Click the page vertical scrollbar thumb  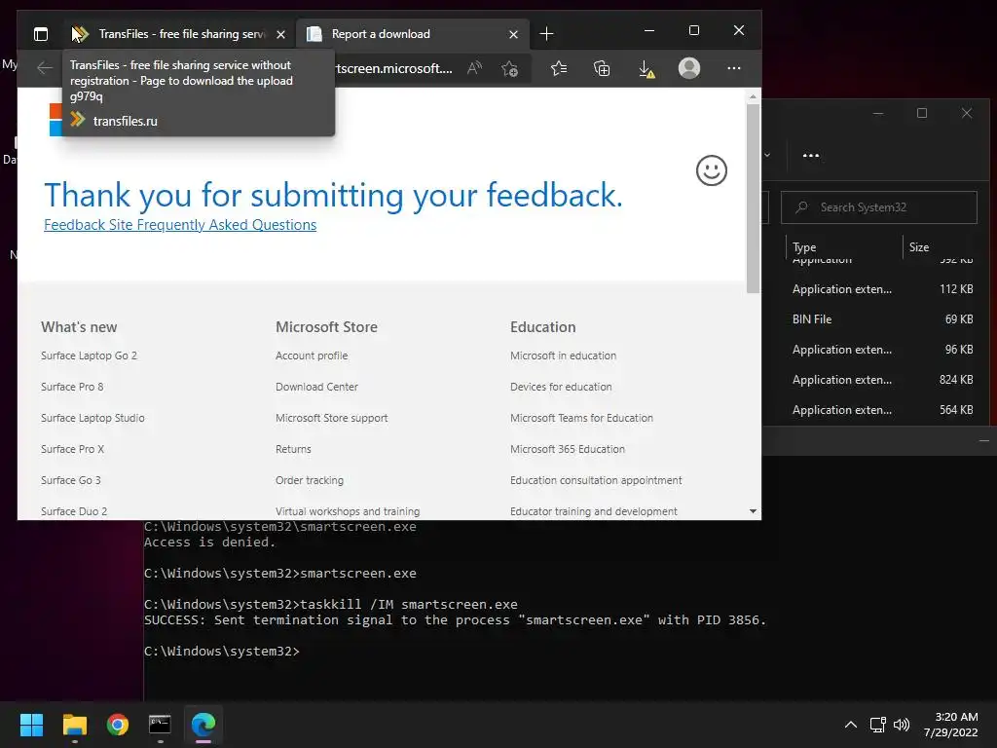pos(753,199)
